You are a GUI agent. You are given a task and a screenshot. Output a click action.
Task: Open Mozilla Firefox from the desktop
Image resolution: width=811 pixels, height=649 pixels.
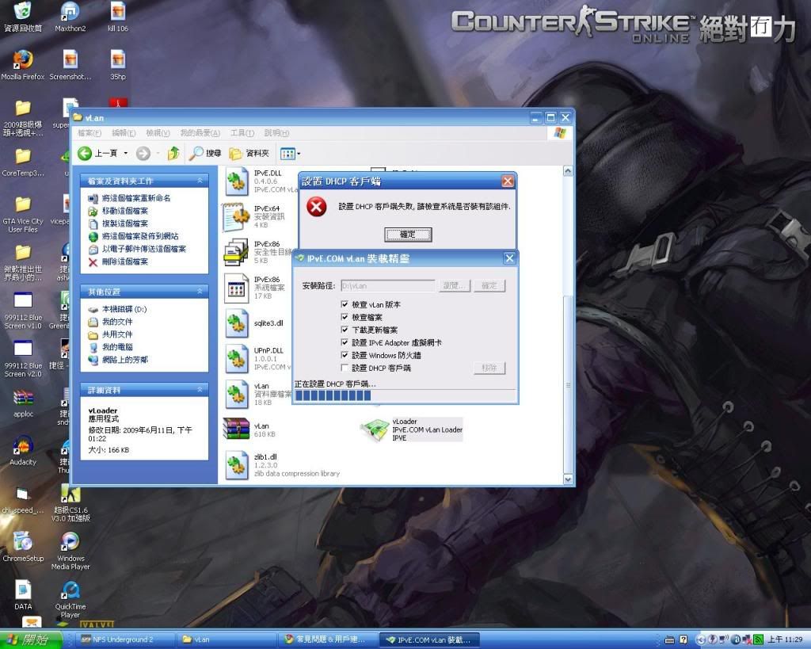(x=23, y=60)
